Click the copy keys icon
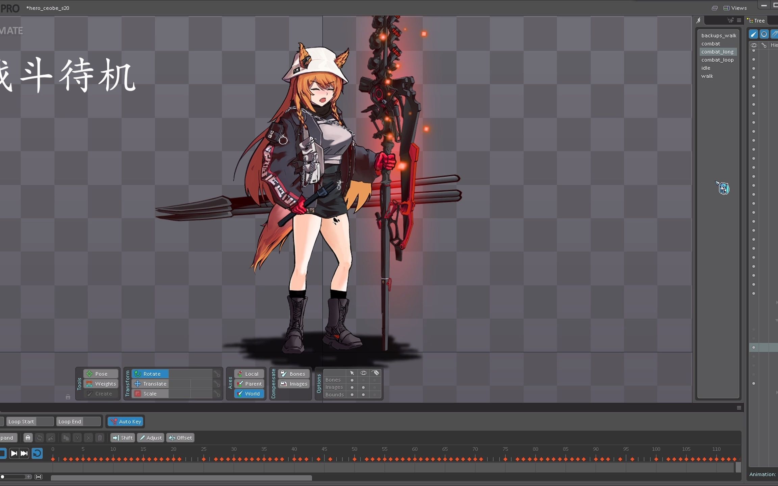 click(x=66, y=438)
